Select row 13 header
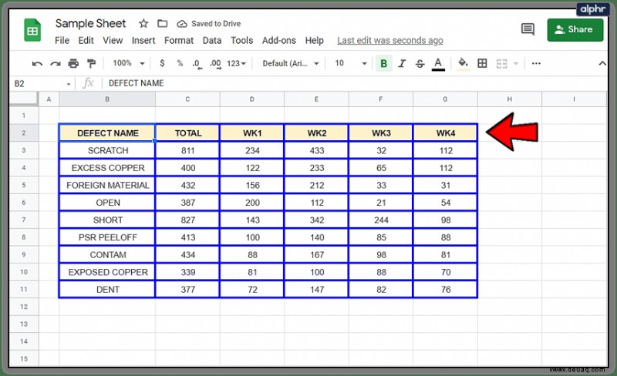The width and height of the screenshot is (617, 376). pyautogui.click(x=24, y=324)
